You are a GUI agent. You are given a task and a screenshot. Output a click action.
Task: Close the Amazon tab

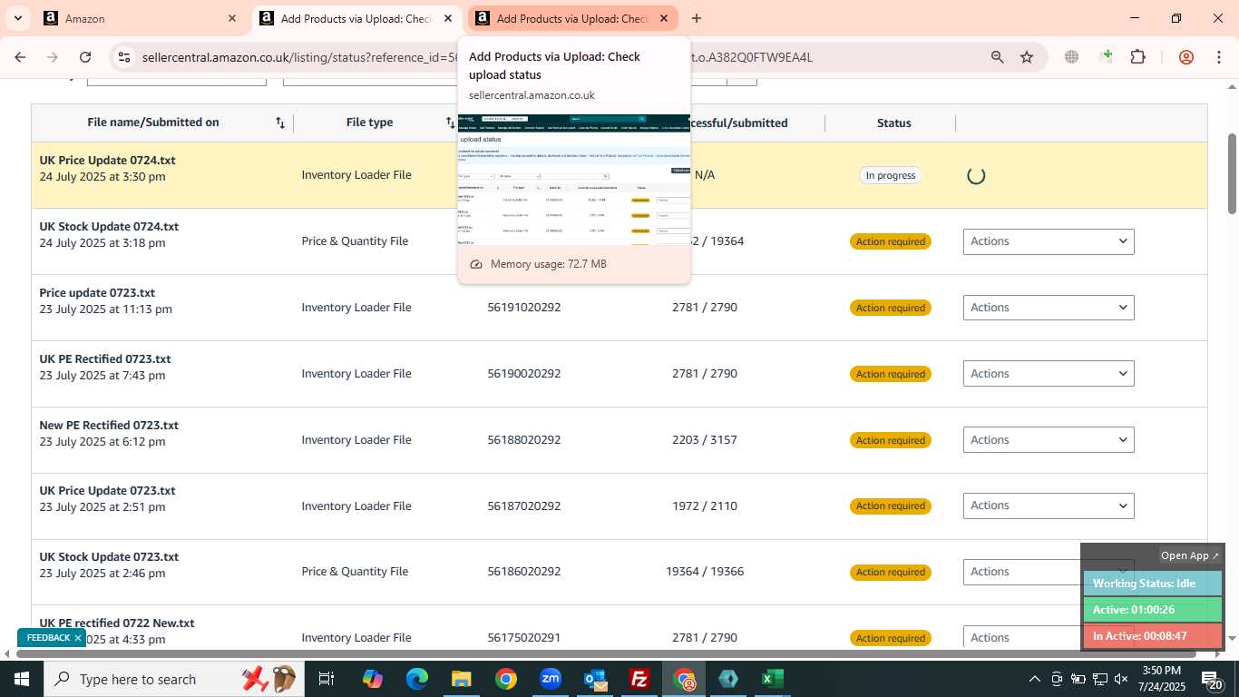tap(232, 18)
